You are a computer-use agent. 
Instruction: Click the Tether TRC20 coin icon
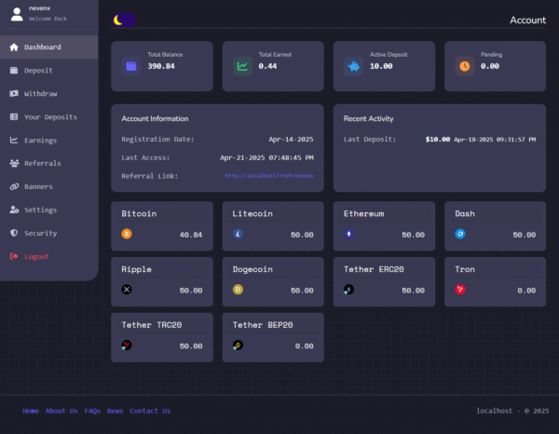[127, 346]
